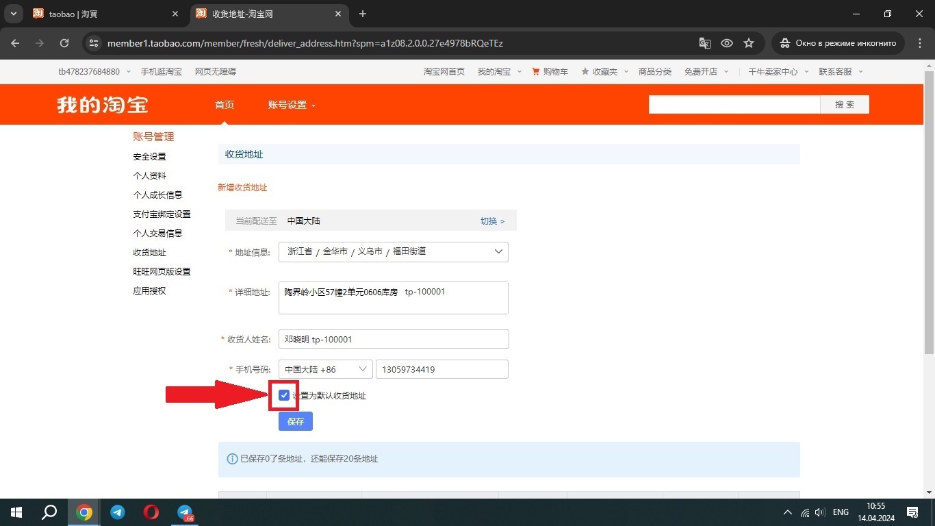Toggle the 设置为默认收货地址 checkbox
This screenshot has height=526, width=935.
point(284,395)
